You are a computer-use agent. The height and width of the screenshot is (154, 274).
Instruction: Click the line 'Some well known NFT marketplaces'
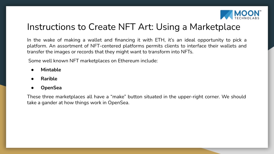93,61
